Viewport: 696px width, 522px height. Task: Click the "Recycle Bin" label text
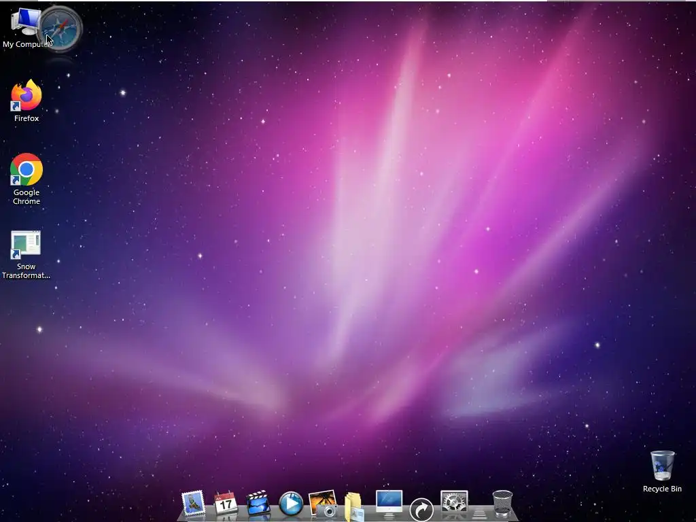(662, 489)
